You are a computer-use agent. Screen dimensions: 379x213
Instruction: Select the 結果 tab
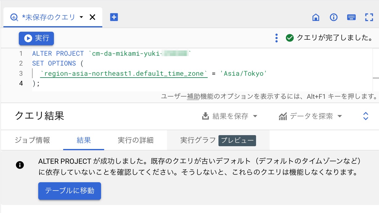[84, 140]
